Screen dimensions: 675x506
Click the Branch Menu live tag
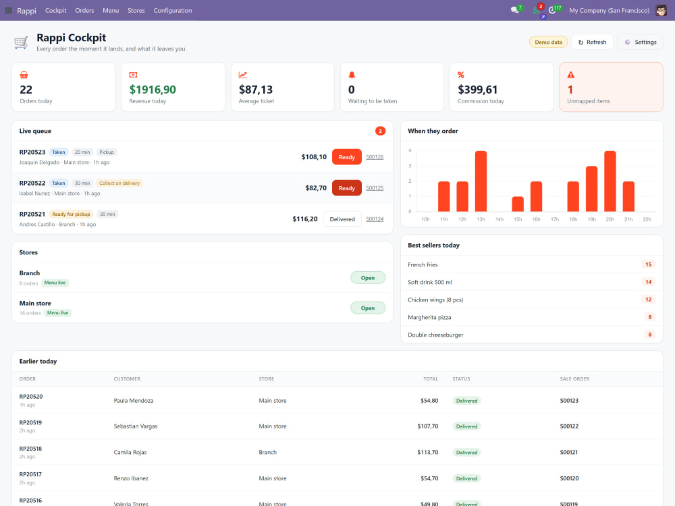(55, 283)
